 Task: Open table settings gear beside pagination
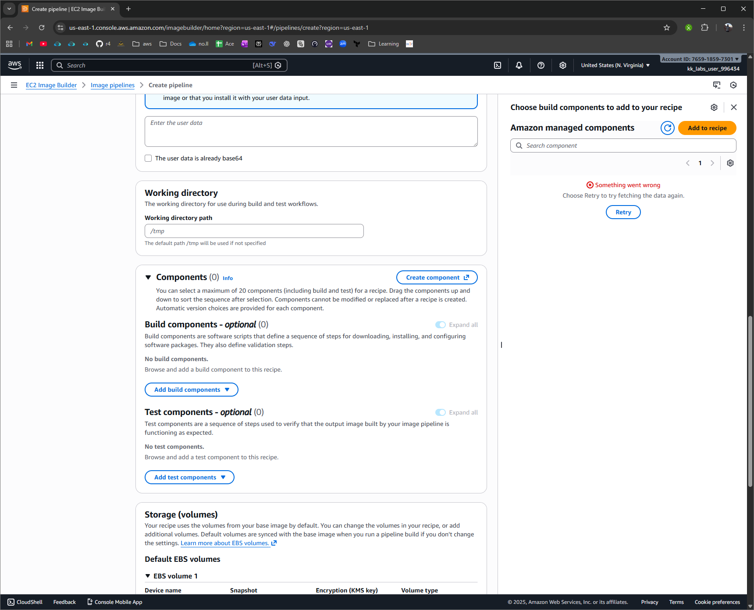pyautogui.click(x=730, y=163)
